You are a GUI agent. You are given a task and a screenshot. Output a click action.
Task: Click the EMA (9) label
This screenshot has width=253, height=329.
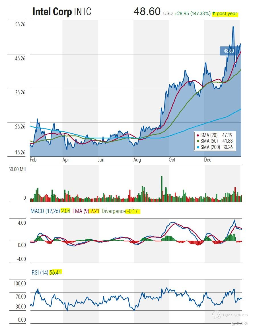pyautogui.click(x=81, y=211)
